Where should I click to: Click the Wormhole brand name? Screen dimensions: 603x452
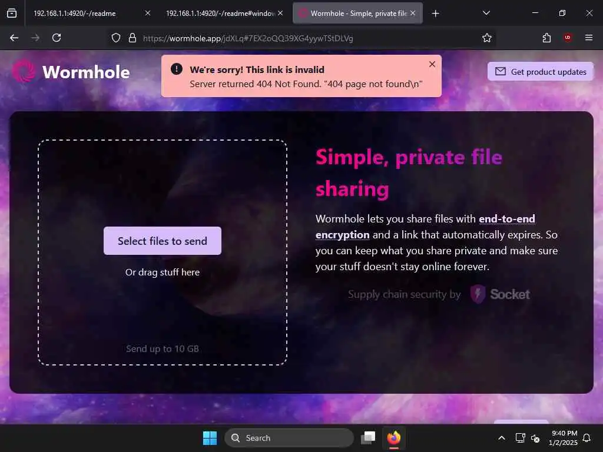[86, 72]
